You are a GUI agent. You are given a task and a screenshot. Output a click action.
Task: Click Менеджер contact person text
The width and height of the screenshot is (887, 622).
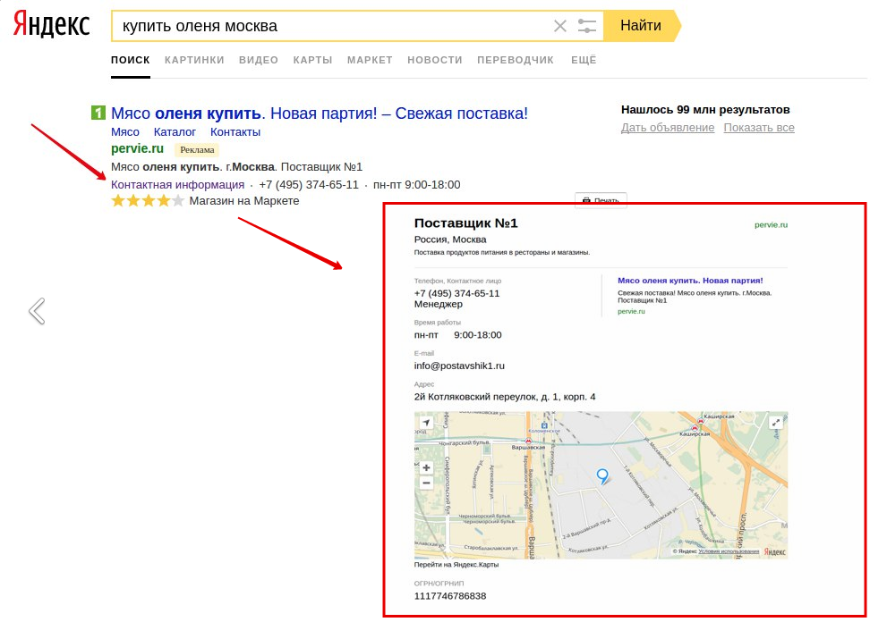pyautogui.click(x=439, y=304)
